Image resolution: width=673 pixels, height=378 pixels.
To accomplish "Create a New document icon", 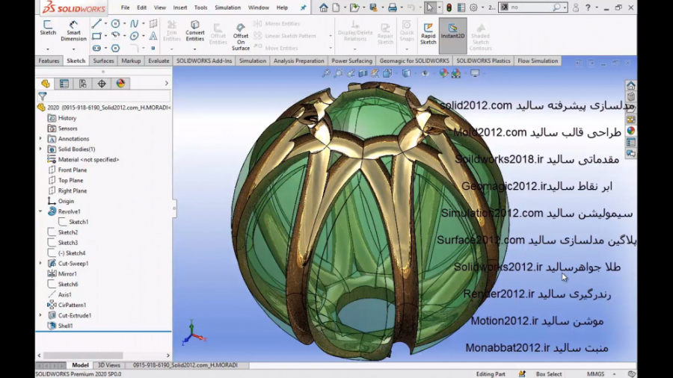I will [336, 7].
